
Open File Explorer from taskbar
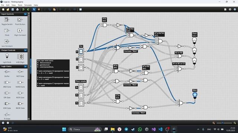pos(113,129)
